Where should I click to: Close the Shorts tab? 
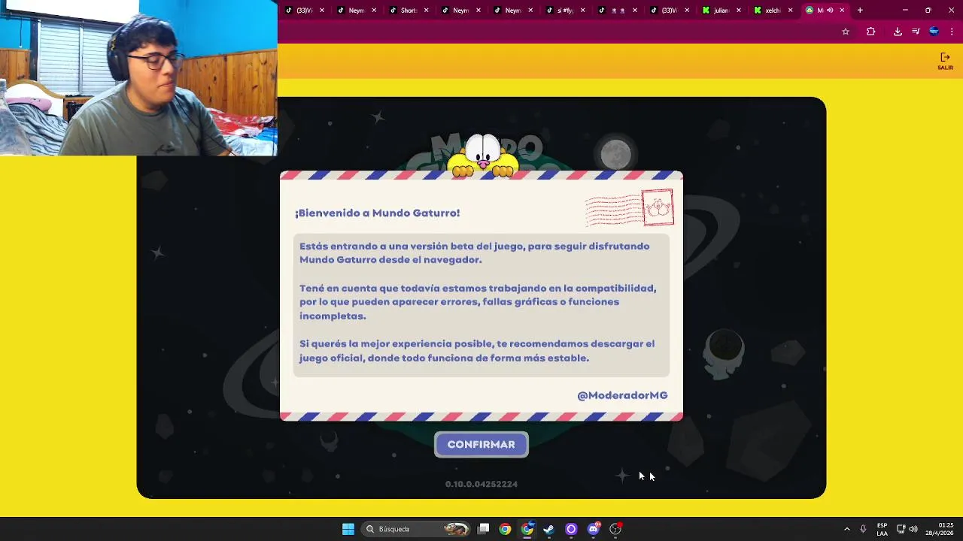click(x=427, y=11)
